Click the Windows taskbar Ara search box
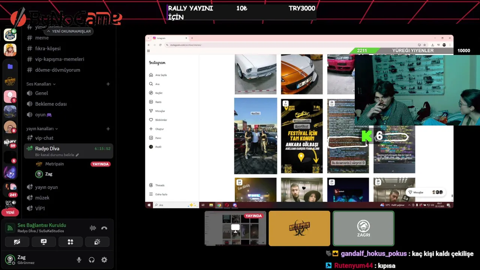 [175, 205]
